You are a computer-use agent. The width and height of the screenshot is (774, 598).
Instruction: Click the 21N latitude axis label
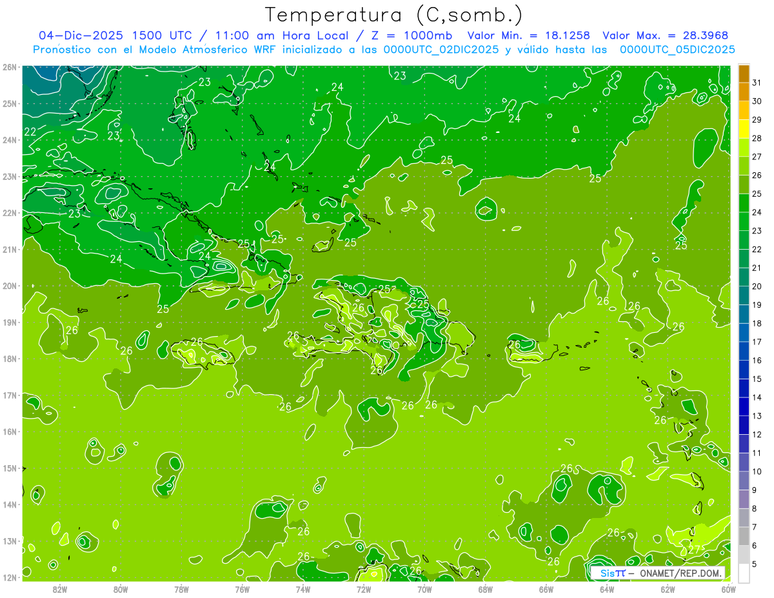[x=9, y=249]
